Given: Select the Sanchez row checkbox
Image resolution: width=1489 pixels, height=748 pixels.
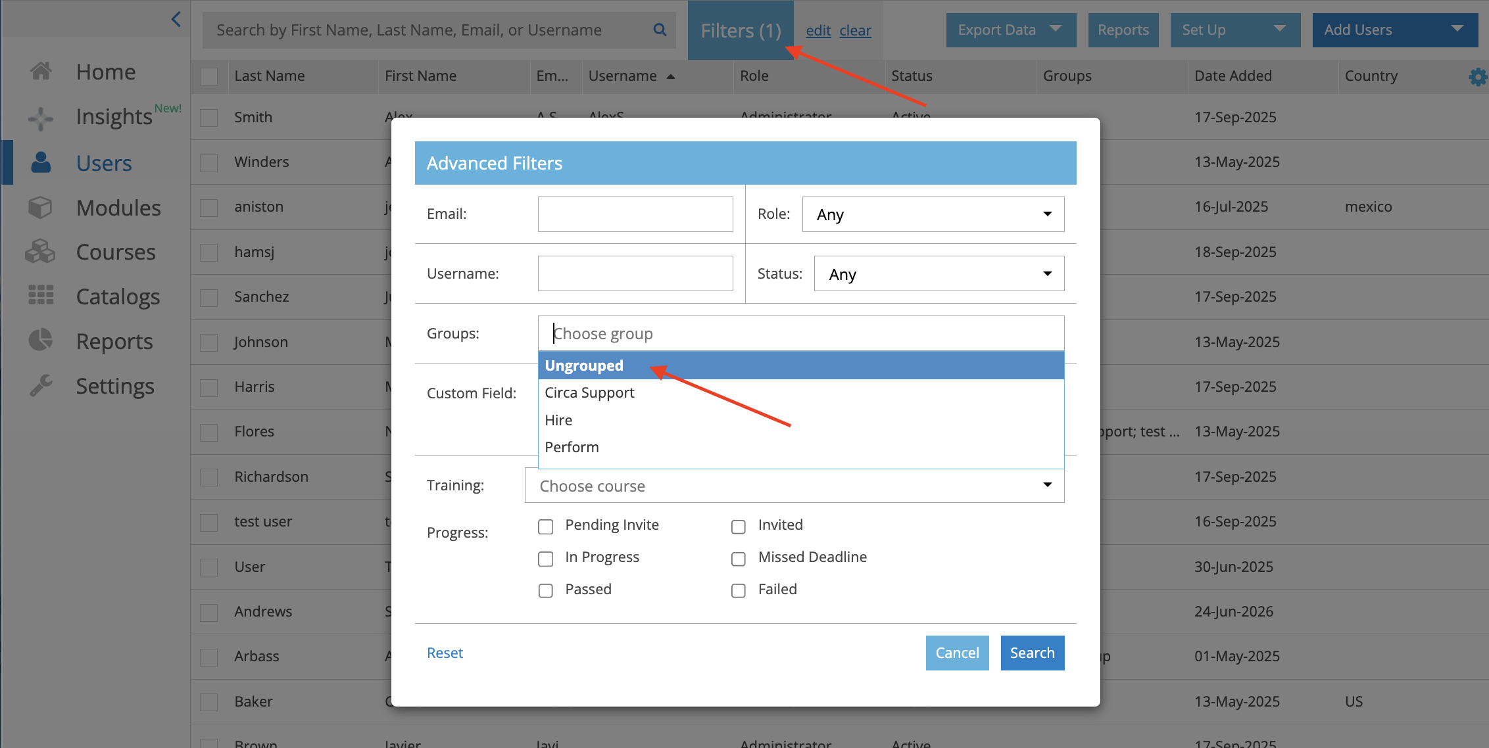Looking at the screenshot, I should pos(209,298).
